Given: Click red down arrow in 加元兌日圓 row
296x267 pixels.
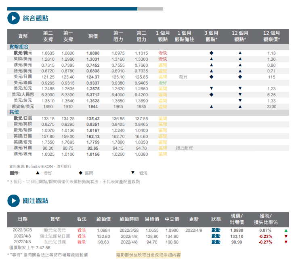Looking at the screenshot, I should tap(286, 242).
